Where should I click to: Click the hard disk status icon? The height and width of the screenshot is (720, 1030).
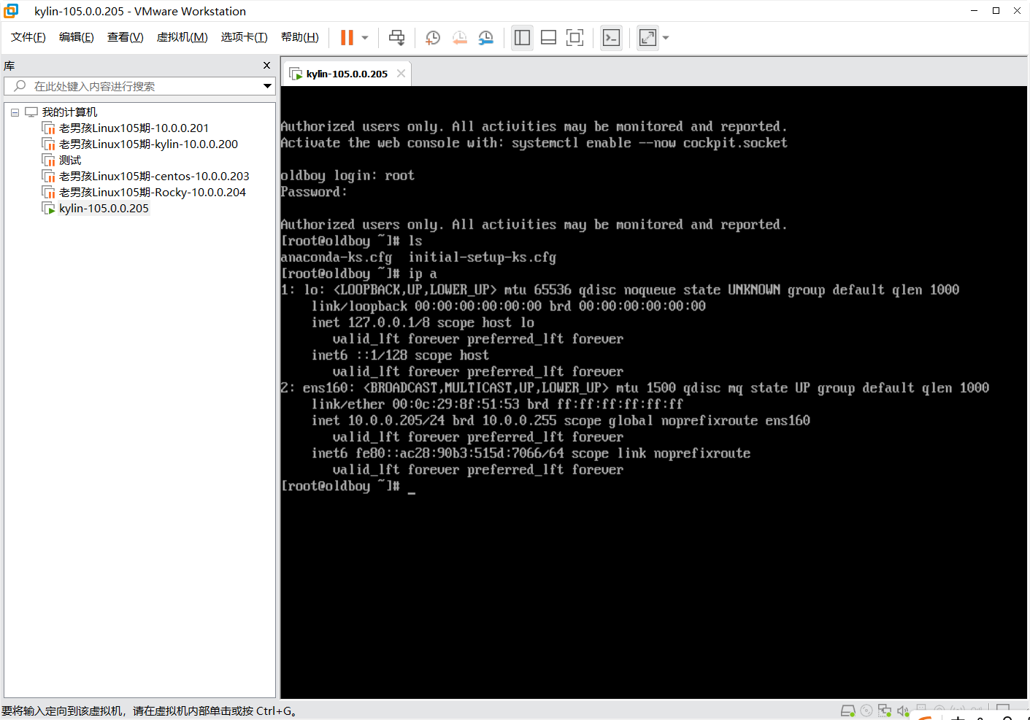[x=848, y=711]
